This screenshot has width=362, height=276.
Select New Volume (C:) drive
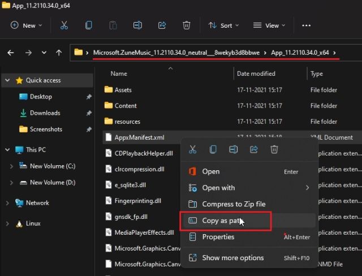click(53, 166)
